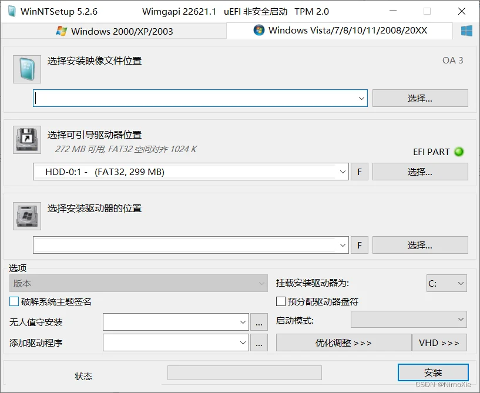
Task: Switch to the Windows 2000/XP/2003 tab
Action: click(x=114, y=31)
